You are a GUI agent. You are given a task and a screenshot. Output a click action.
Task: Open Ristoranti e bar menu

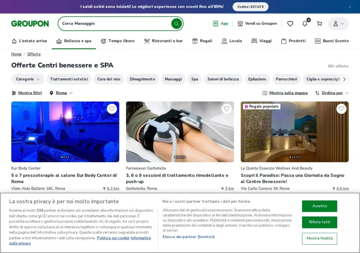click(163, 41)
